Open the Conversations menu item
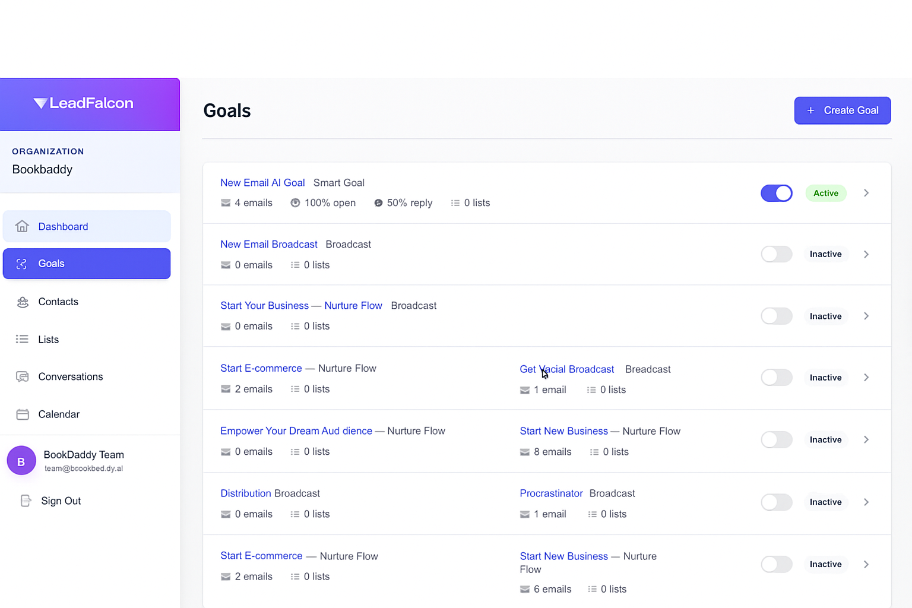This screenshot has width=912, height=608. click(70, 377)
